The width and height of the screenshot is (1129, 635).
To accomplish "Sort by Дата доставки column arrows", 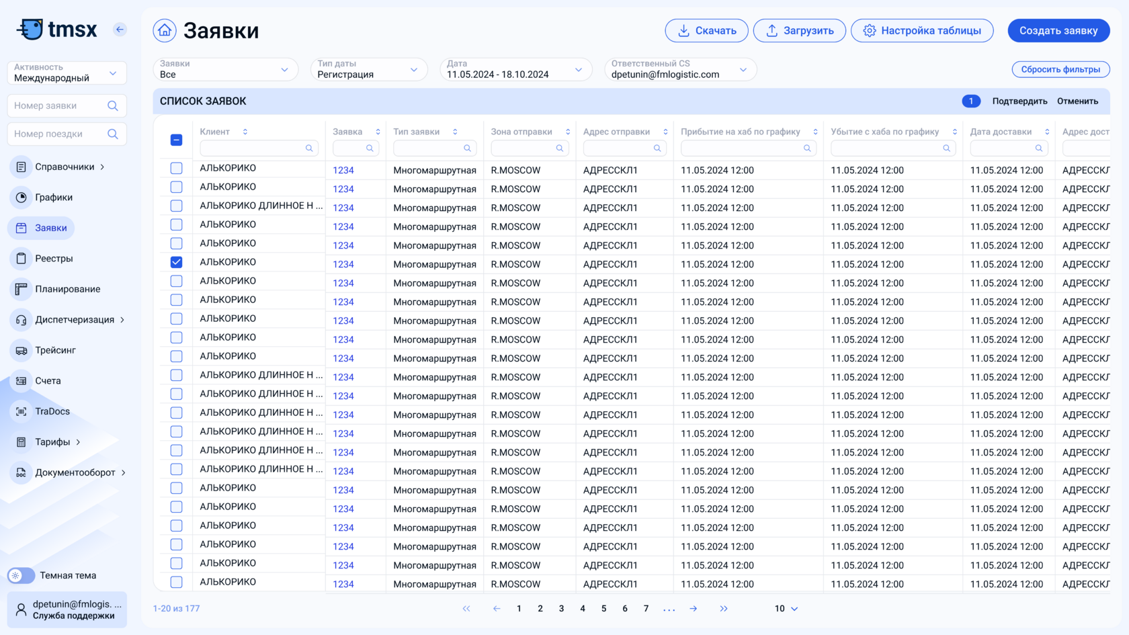I will click(x=1046, y=132).
